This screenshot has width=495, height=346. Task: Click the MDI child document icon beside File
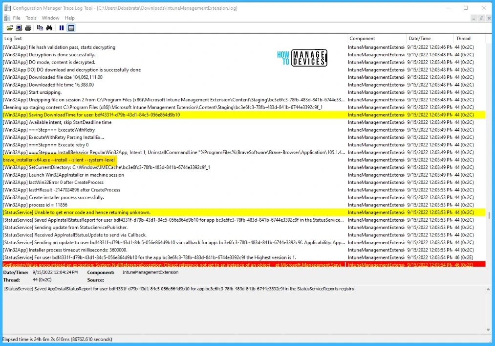click(x=6, y=18)
